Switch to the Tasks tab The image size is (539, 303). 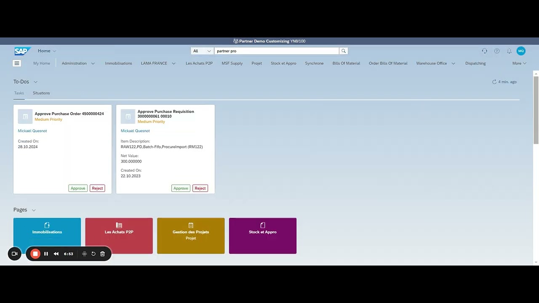coord(19,93)
